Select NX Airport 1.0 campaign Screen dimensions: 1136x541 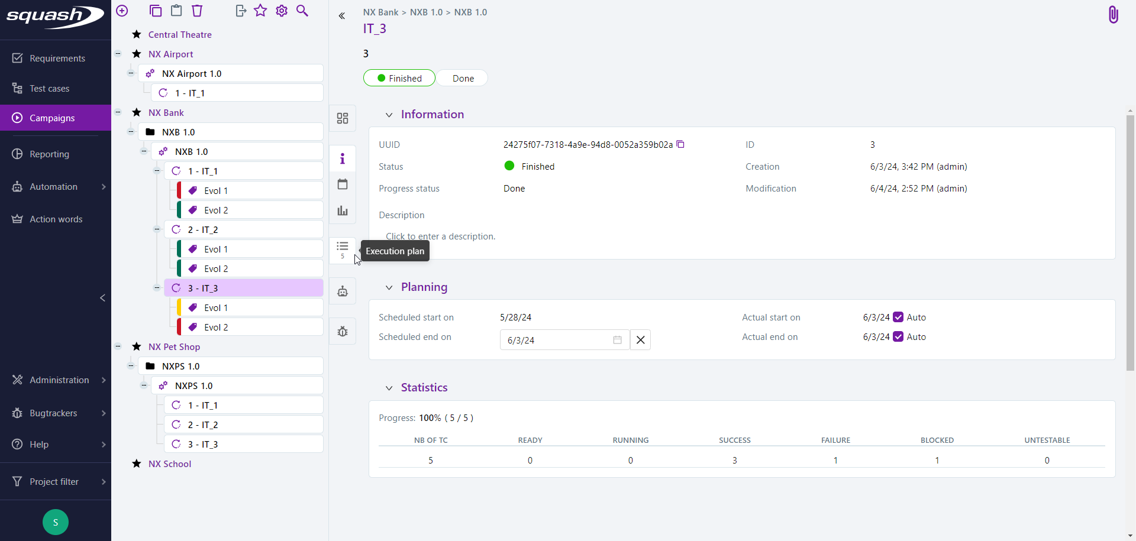231,73
